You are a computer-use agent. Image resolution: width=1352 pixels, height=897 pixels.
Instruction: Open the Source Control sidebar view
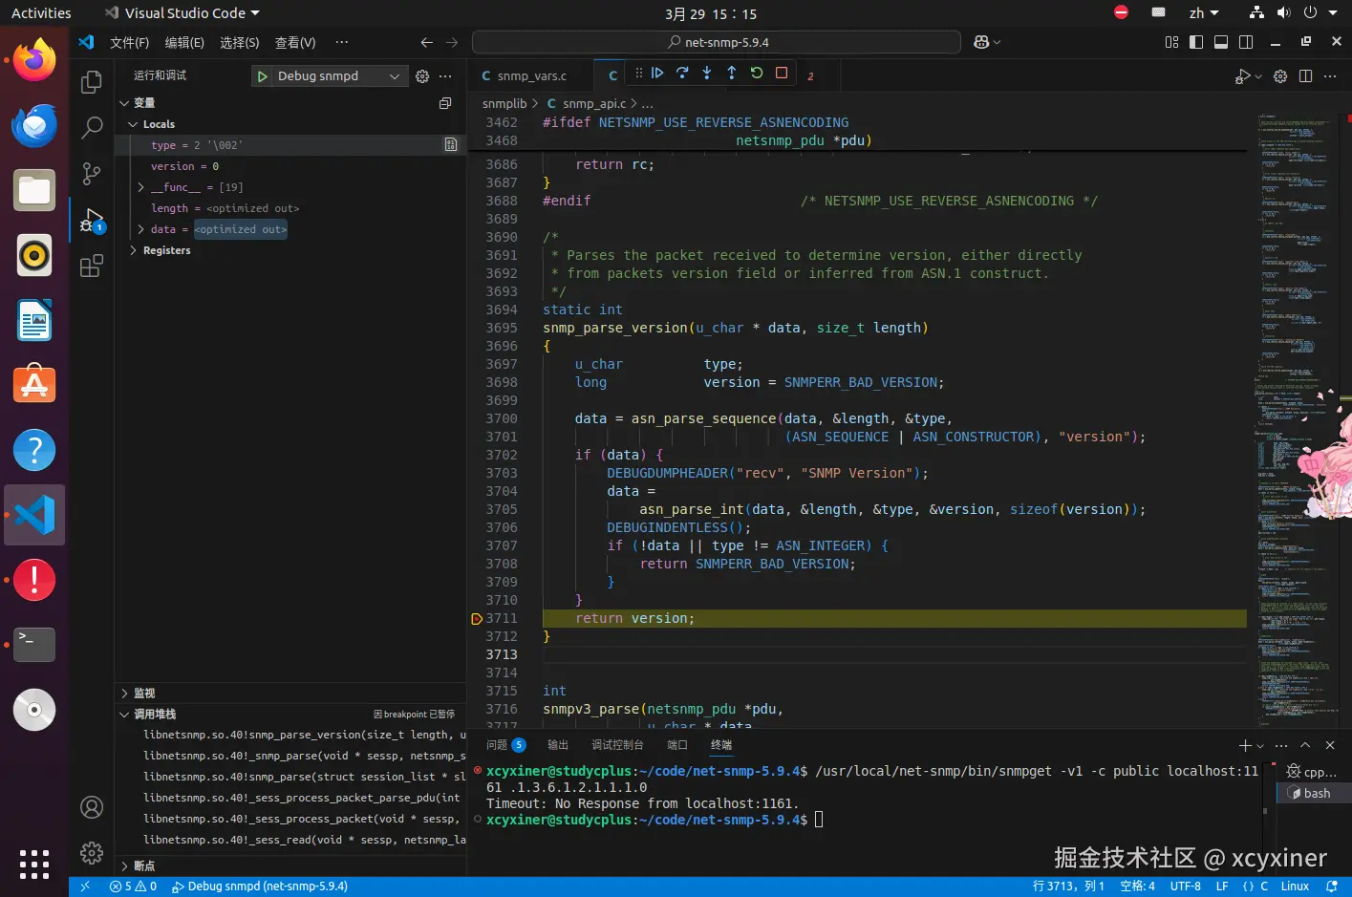point(92,173)
